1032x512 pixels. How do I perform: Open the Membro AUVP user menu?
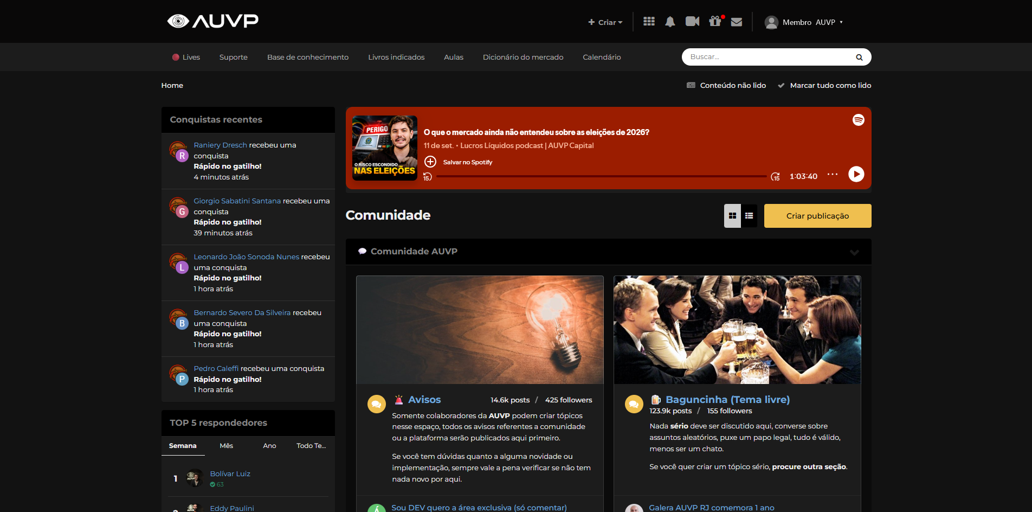pyautogui.click(x=803, y=22)
